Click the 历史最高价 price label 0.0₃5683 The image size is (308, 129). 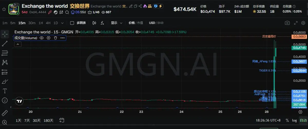(299, 37)
